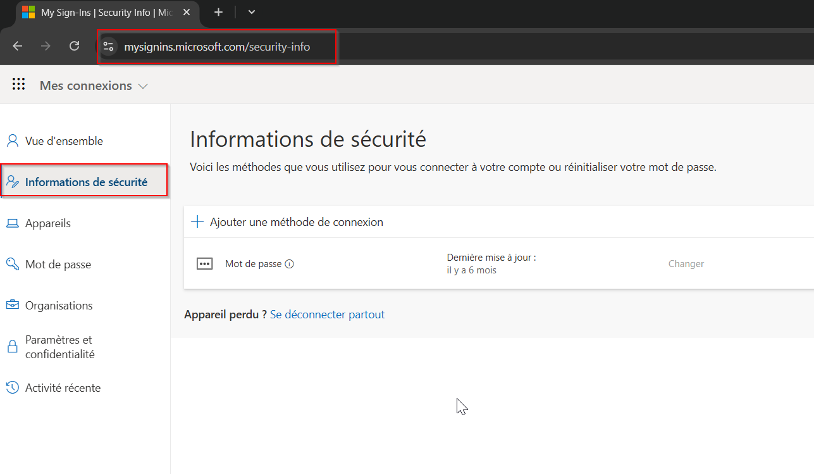Click the text 'il y a 6 mois'

pyautogui.click(x=471, y=270)
